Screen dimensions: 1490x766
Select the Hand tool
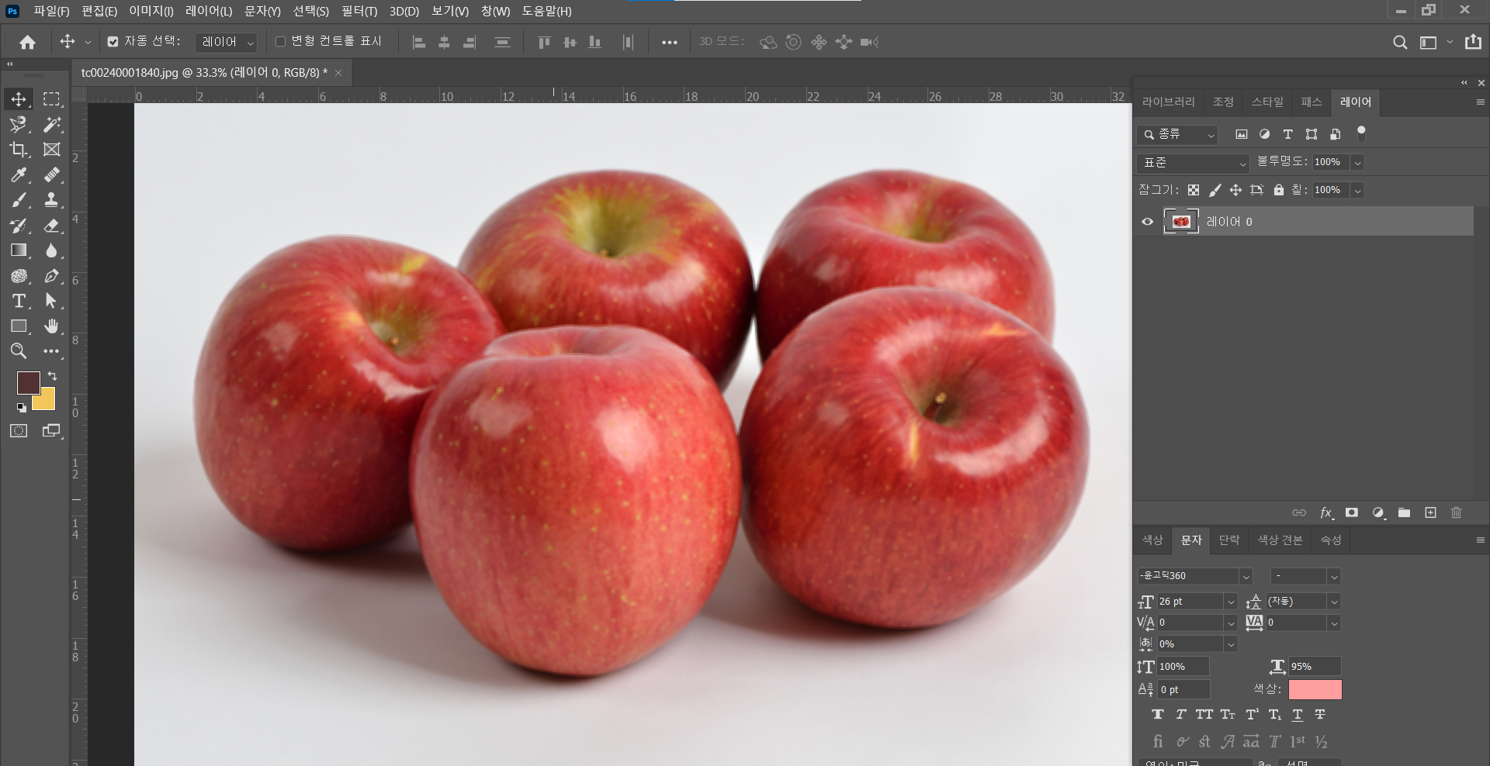click(51, 326)
